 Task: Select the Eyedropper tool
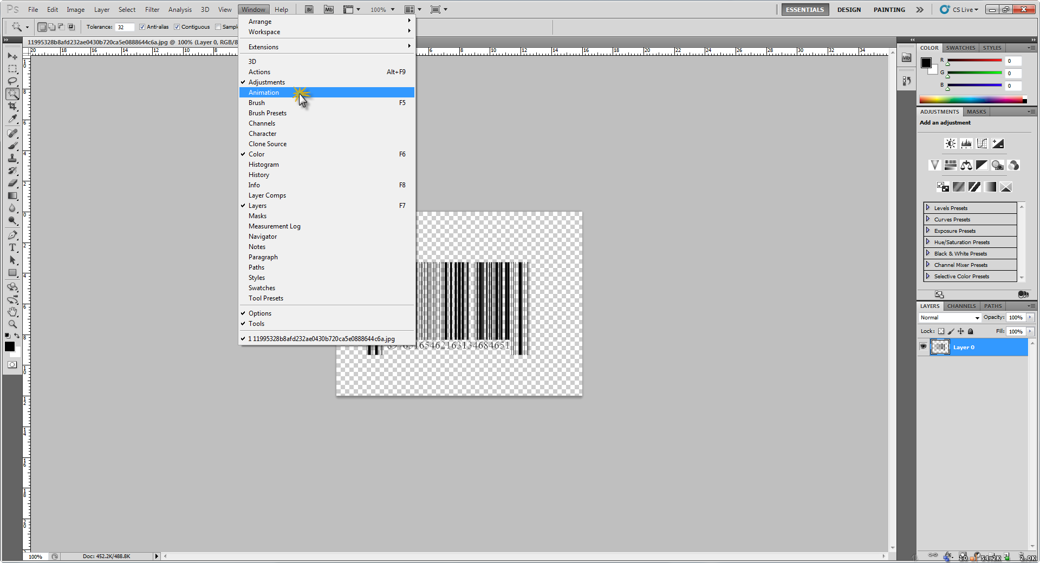click(x=12, y=119)
